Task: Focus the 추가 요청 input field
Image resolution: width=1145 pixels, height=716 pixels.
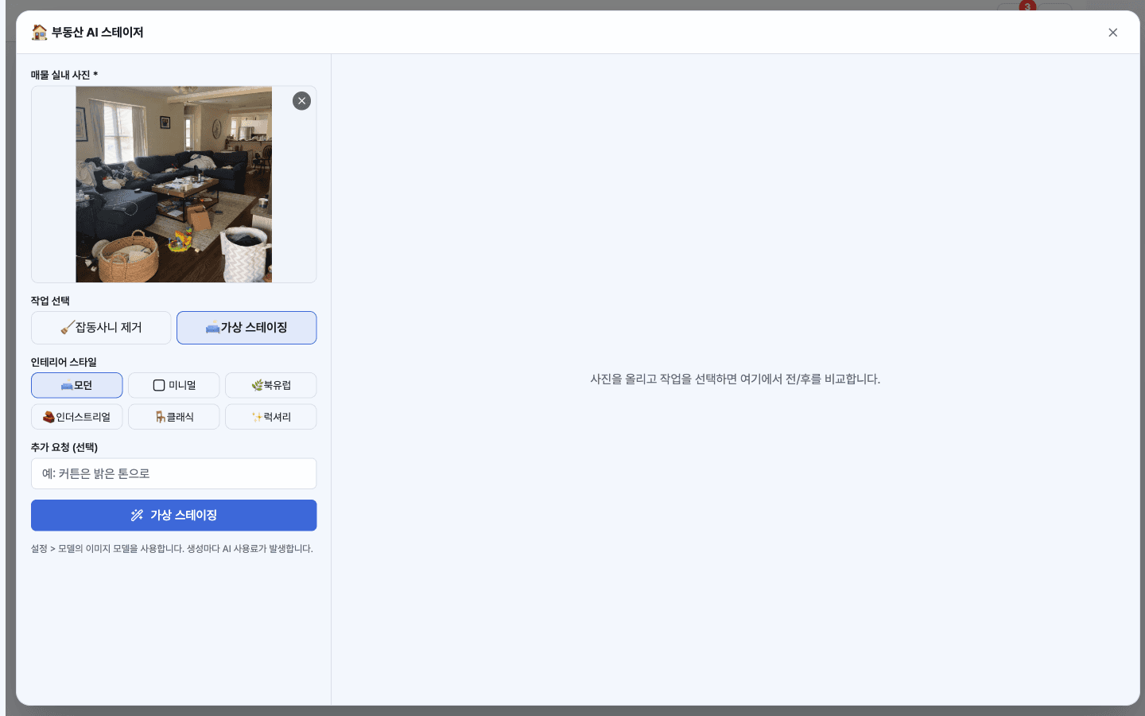Action: pyautogui.click(x=173, y=473)
